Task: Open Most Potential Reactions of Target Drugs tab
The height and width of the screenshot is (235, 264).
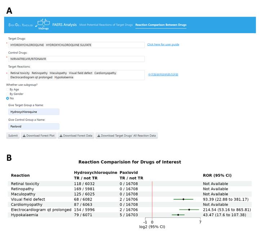Action: (106, 25)
